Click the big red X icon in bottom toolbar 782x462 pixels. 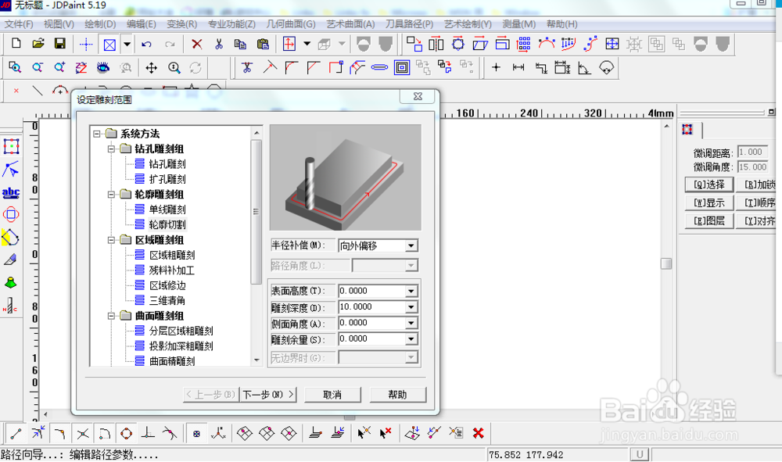[478, 433]
